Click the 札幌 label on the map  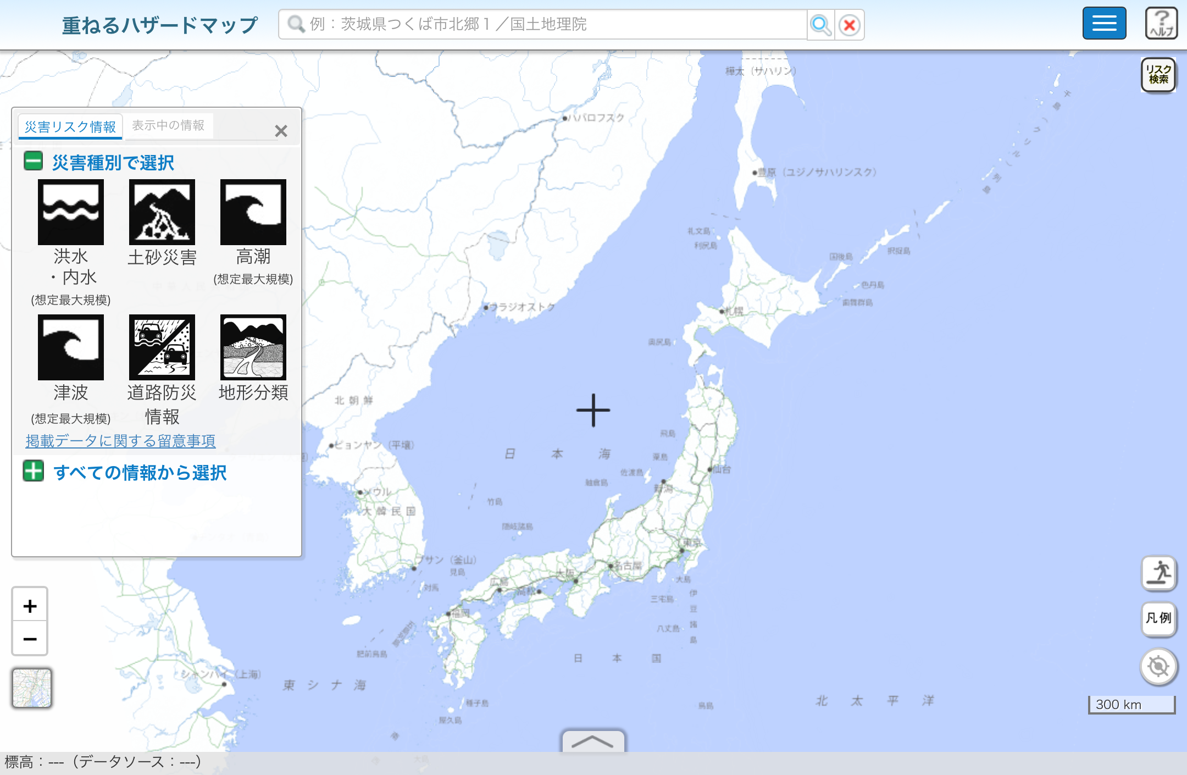[734, 311]
